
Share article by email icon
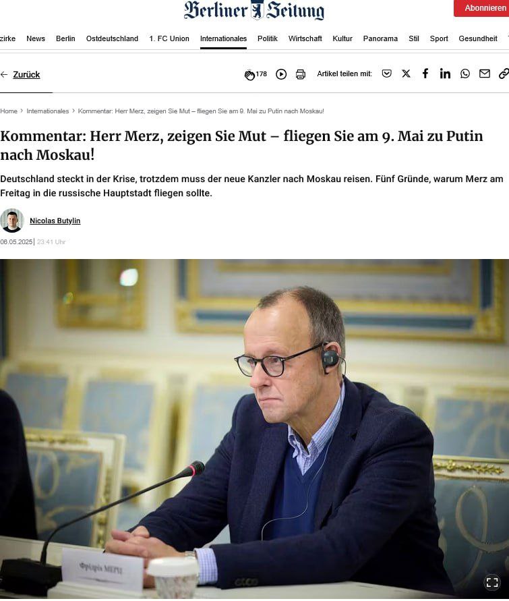click(x=485, y=74)
